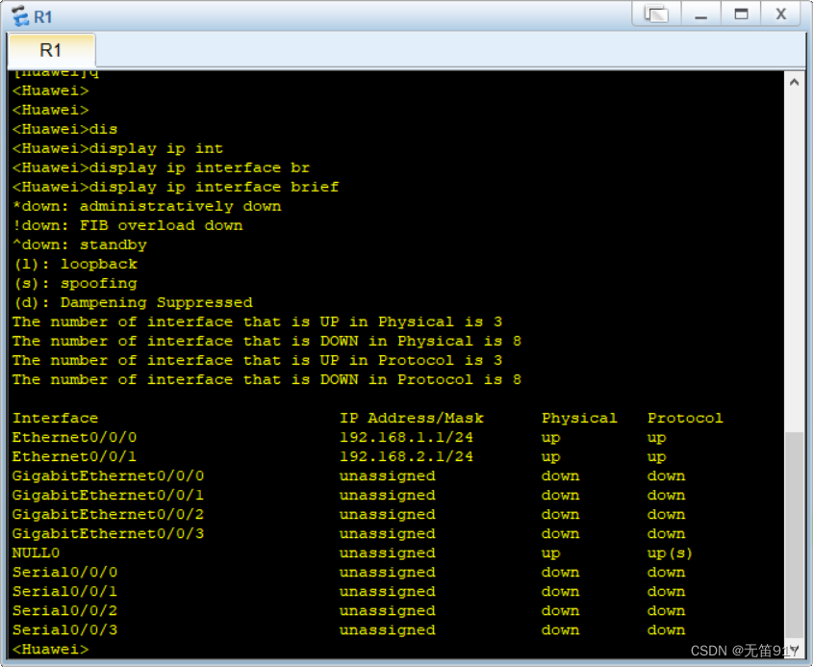Click '*down: administratively down' legend line
The image size is (813, 667).
point(147,206)
